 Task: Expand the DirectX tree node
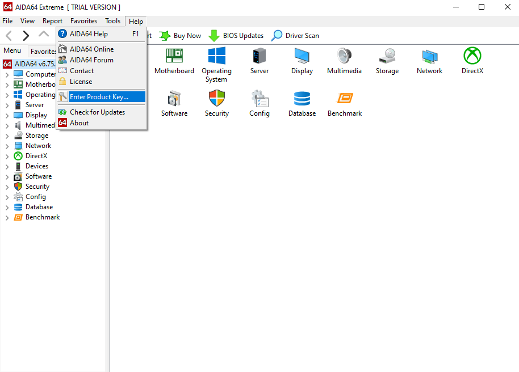point(7,157)
